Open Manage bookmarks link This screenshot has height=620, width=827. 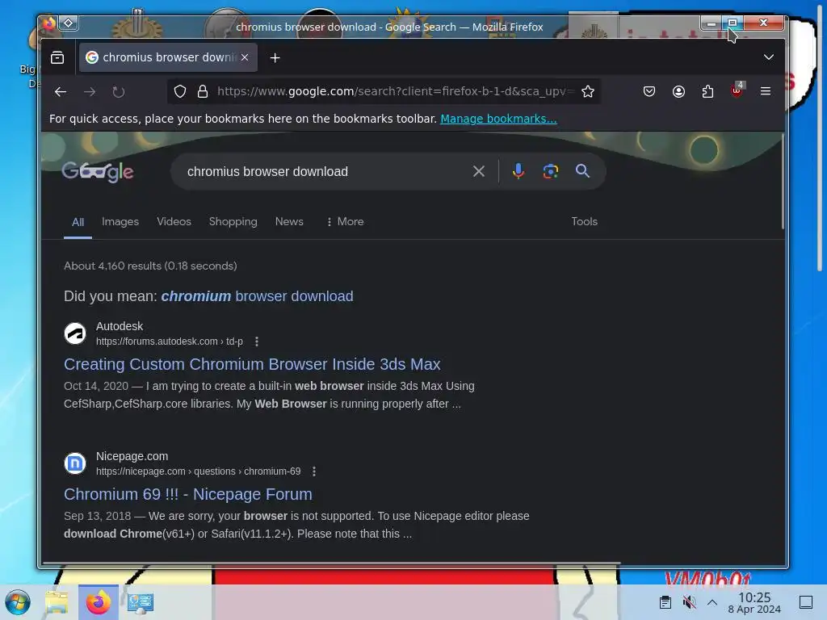click(498, 119)
